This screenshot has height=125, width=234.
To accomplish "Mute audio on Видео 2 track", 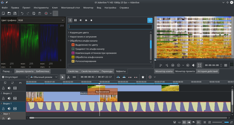I will pyautogui.click(x=9, y=98).
